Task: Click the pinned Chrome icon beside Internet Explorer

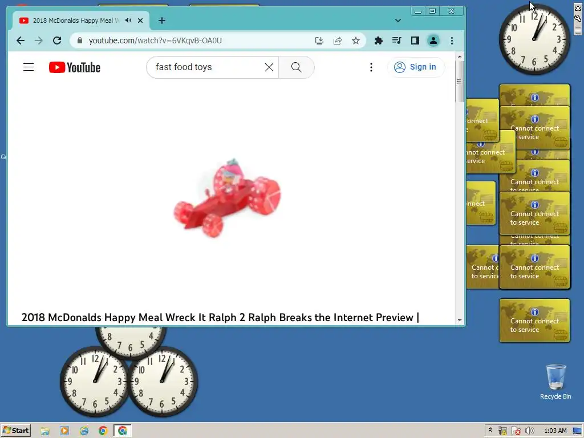Action: tap(103, 431)
